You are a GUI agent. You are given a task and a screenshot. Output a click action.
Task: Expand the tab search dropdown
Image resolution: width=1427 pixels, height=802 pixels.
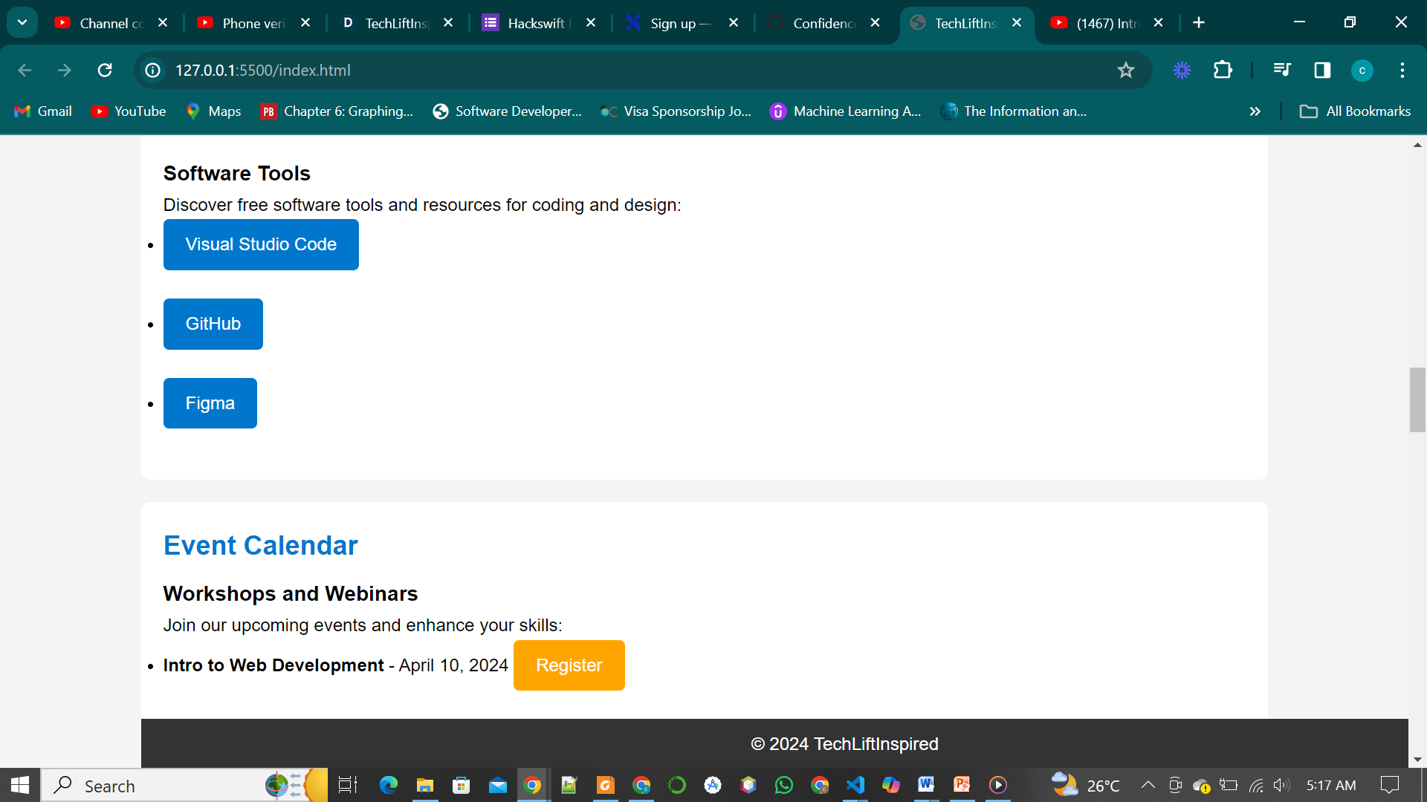(x=22, y=22)
